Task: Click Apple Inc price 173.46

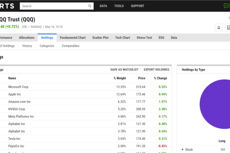Action: point(141,94)
